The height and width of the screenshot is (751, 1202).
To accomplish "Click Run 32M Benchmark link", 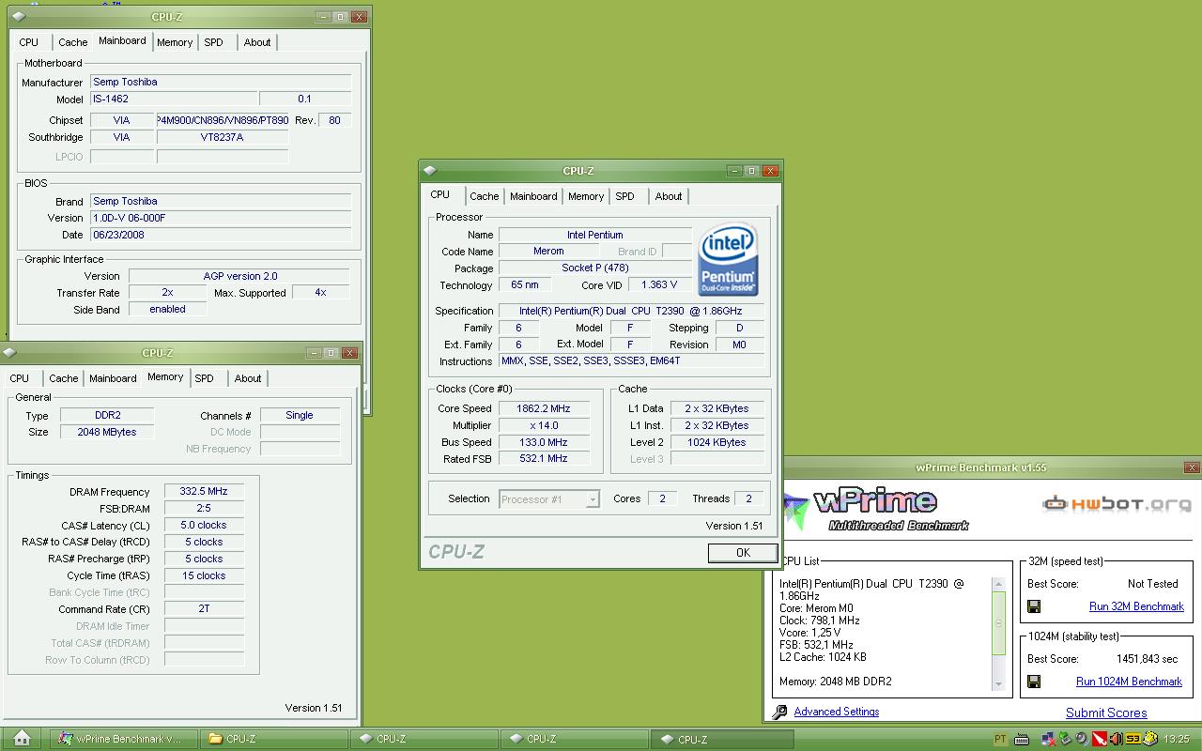I will (x=1136, y=606).
